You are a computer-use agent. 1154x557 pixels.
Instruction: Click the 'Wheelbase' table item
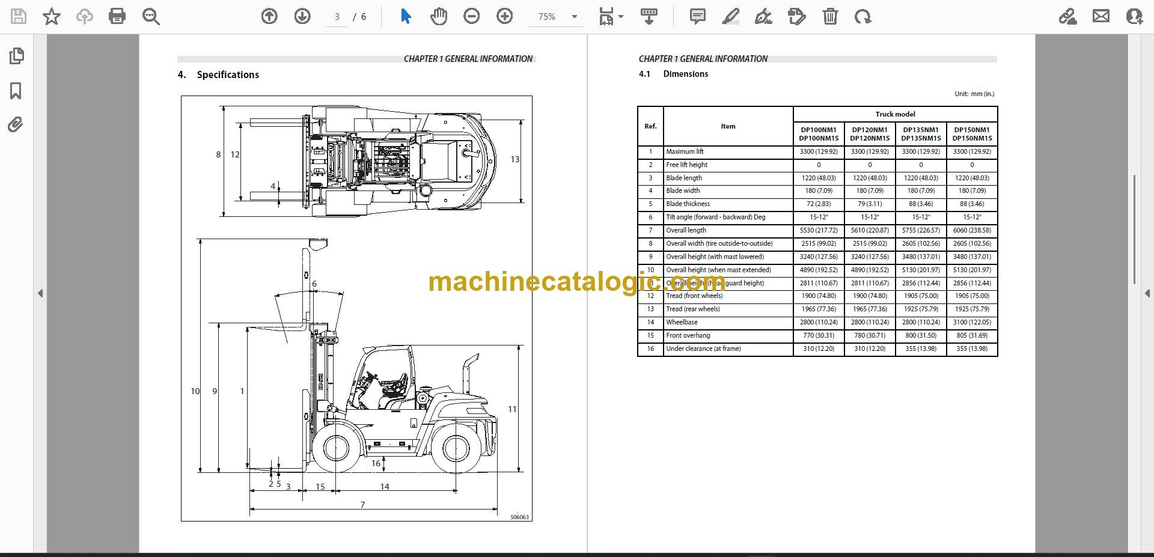(x=682, y=322)
